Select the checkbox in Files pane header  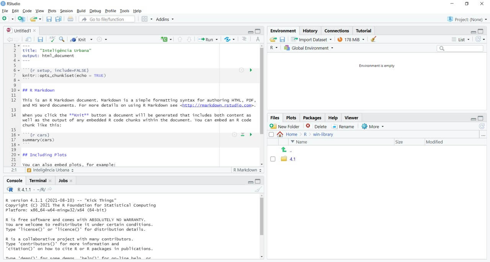click(x=271, y=134)
